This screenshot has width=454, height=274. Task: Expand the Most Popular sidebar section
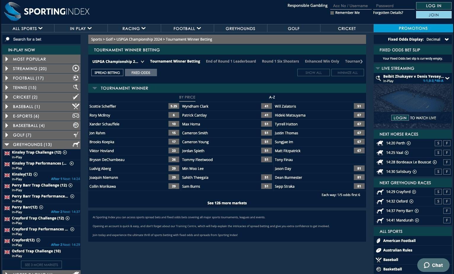click(7, 59)
